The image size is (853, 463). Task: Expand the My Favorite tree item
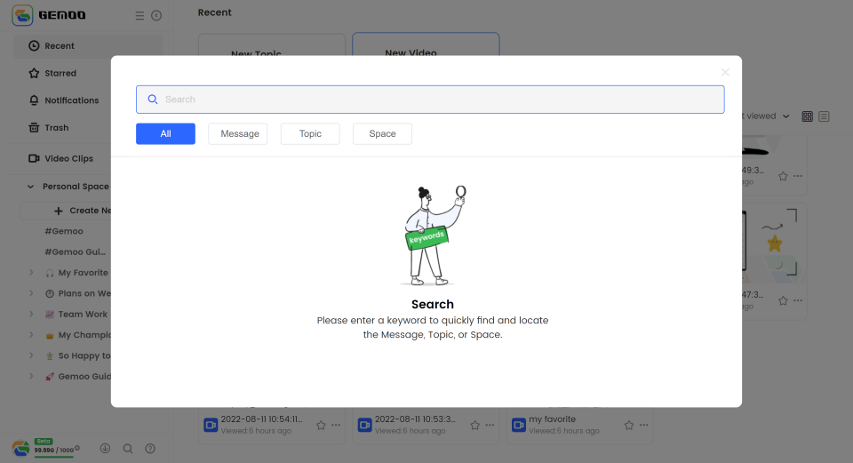click(x=31, y=273)
